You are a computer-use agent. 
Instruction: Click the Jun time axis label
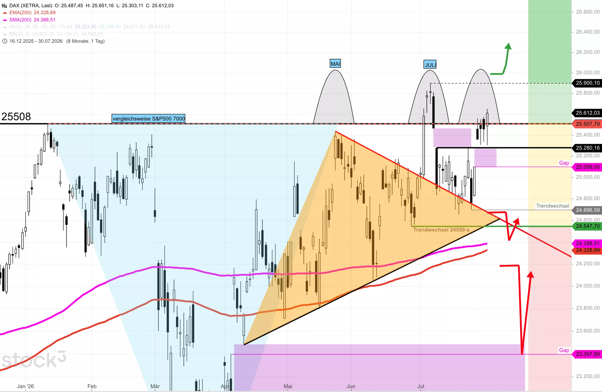[351, 386]
